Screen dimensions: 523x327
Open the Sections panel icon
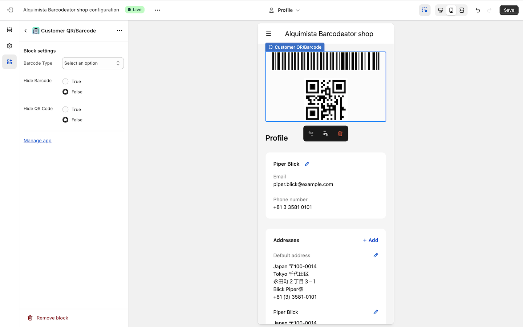[9, 30]
